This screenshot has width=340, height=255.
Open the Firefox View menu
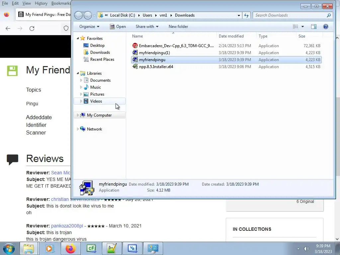(x=27, y=3)
